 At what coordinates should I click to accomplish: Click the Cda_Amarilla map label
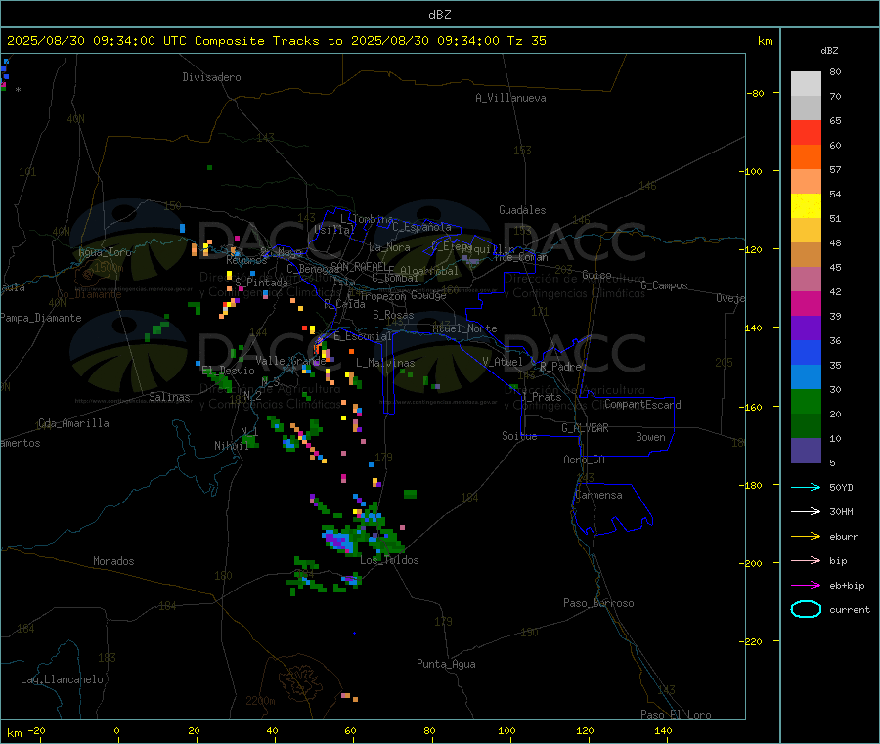point(73,423)
